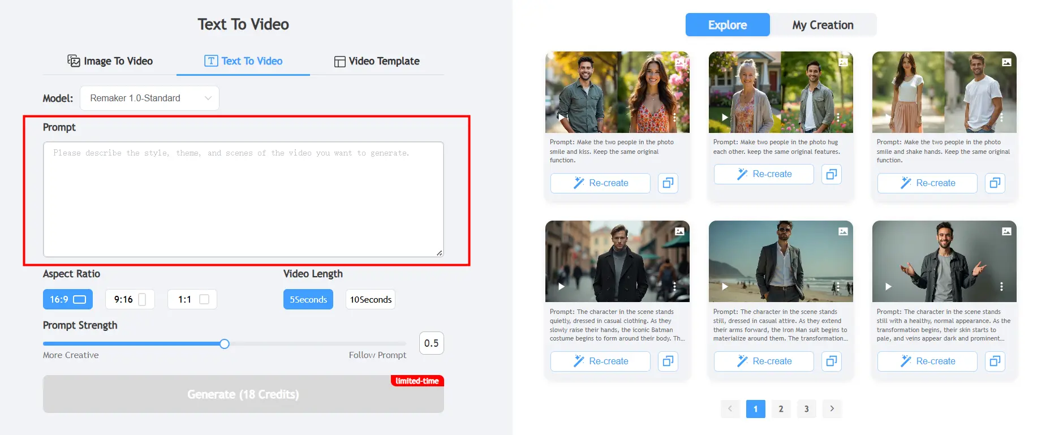Viewport: 1050px width, 435px height.
Task: Play the Batman costume video
Action: (x=561, y=287)
